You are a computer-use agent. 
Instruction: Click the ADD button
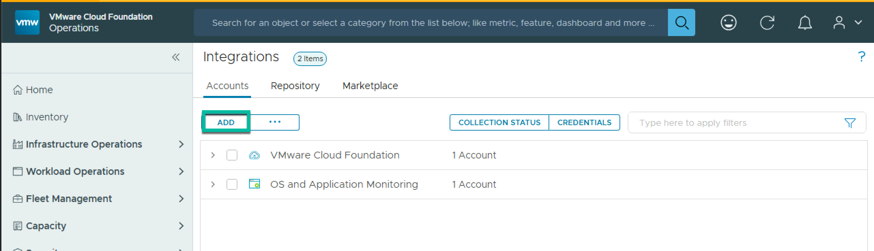226,122
